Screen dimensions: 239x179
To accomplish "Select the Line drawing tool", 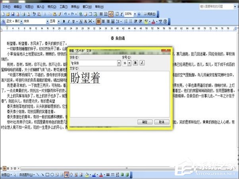I will point(37,174).
